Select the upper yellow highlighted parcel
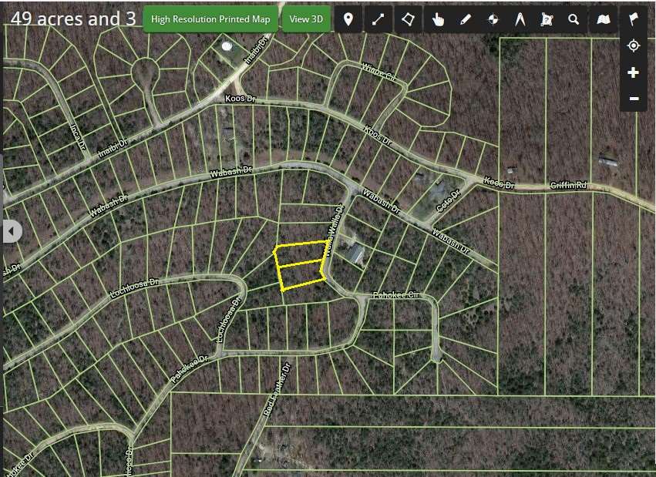This screenshot has width=656, height=477. point(301,254)
